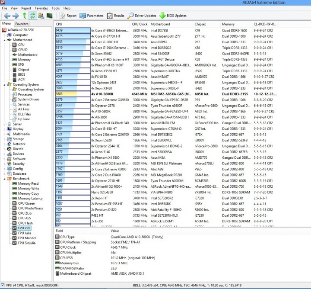The height and width of the screenshot is (289, 311).
Task: Click the 8x FX-8150 result row
Action: pos(166,77)
